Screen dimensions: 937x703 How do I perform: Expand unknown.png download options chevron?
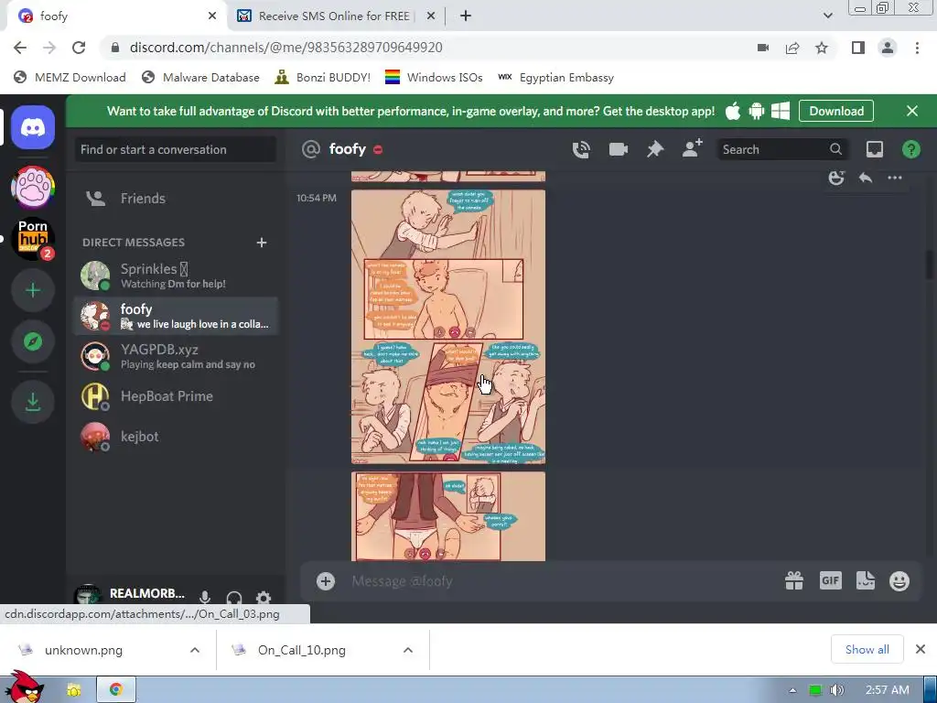point(195,650)
